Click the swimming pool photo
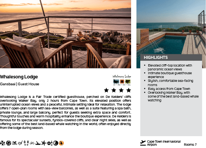206x148 pixels. (171, 27)
